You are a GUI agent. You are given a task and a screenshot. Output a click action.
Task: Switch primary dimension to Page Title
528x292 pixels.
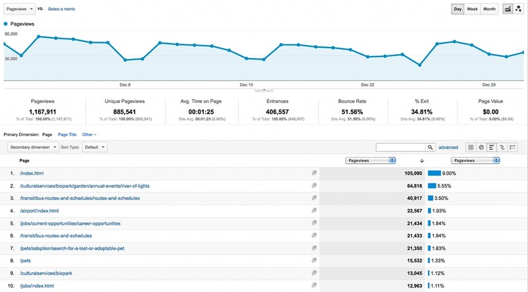tap(68, 134)
